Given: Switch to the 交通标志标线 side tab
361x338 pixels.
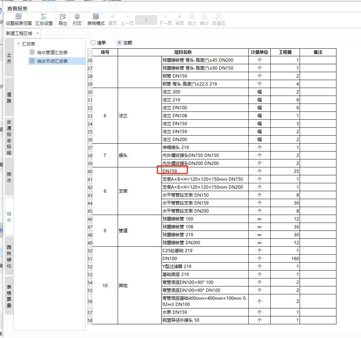Looking at the screenshot, I should coord(9,137).
